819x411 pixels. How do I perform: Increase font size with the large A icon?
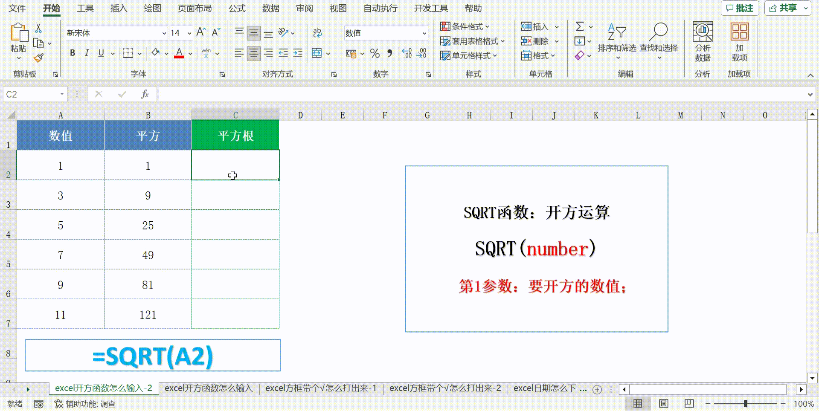coord(201,32)
